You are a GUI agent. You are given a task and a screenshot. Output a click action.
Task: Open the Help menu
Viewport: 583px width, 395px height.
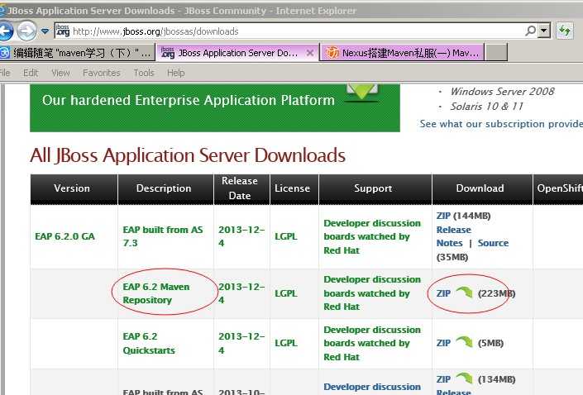tap(176, 73)
